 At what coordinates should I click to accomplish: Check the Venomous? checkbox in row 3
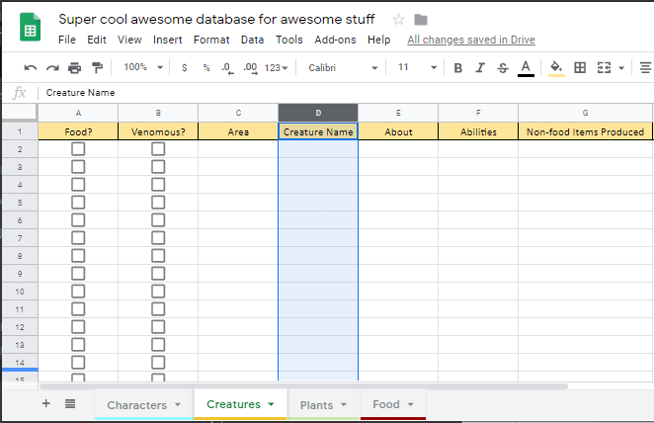[158, 167]
